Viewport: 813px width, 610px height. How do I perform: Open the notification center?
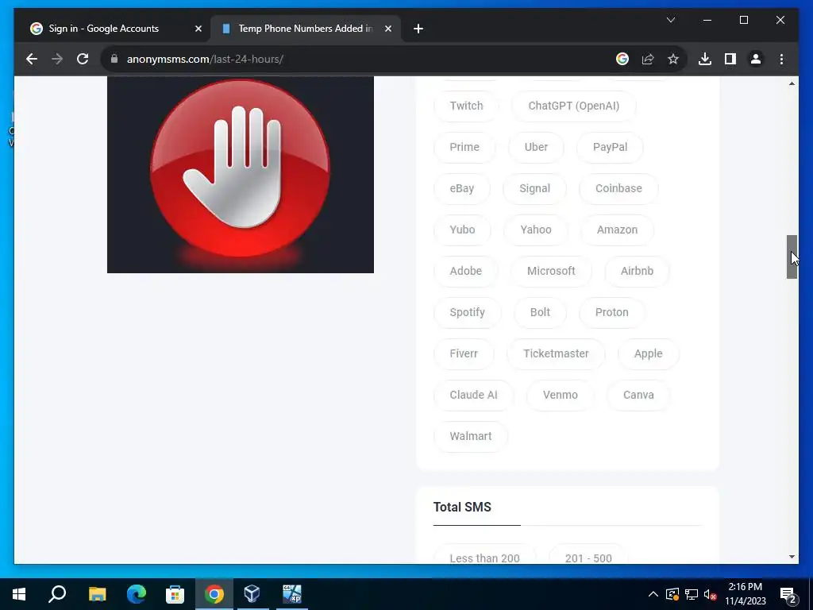[788, 594]
